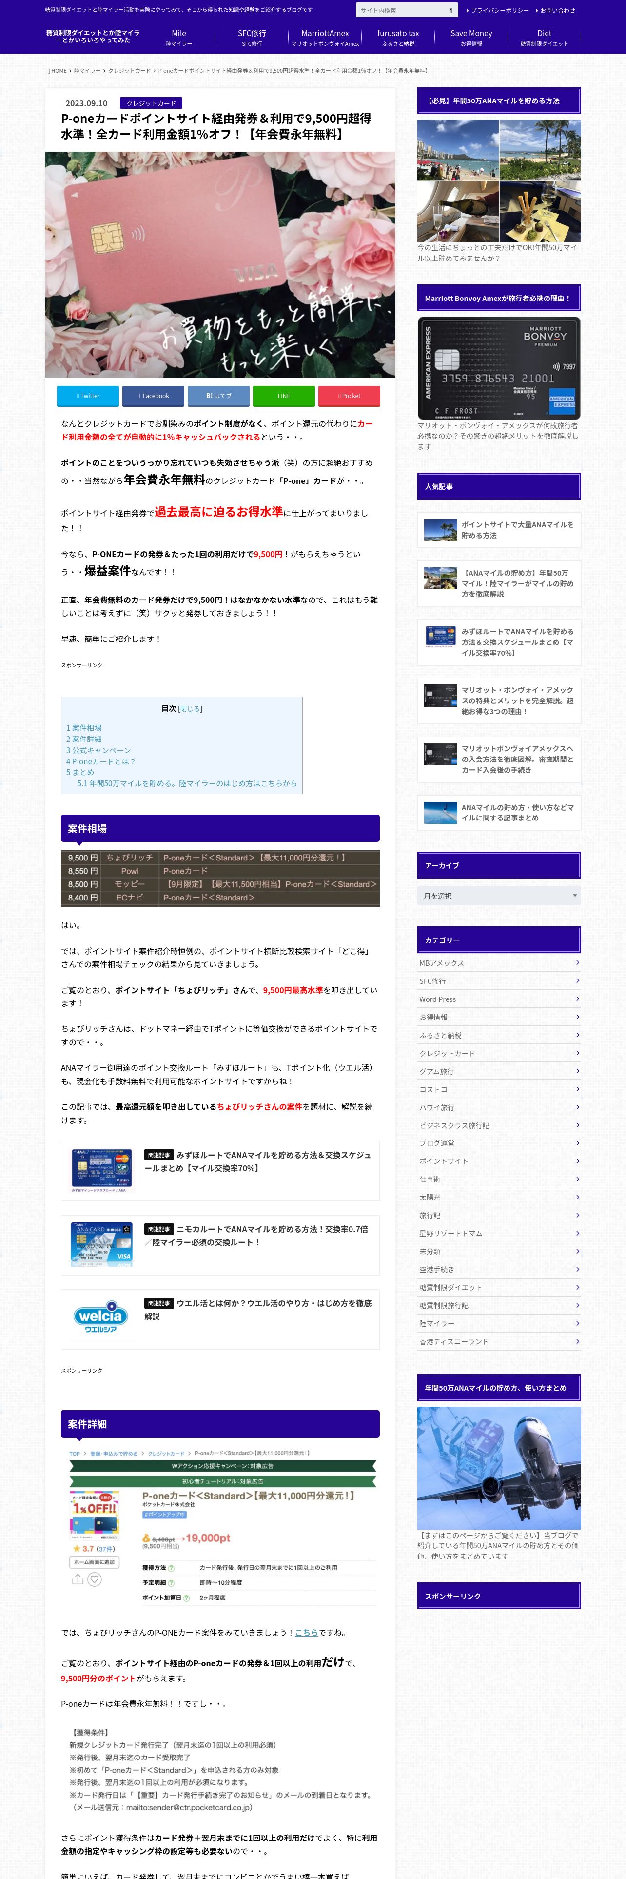626x1879 pixels.
Task: Share the article via LINE
Action: pyautogui.click(x=283, y=396)
